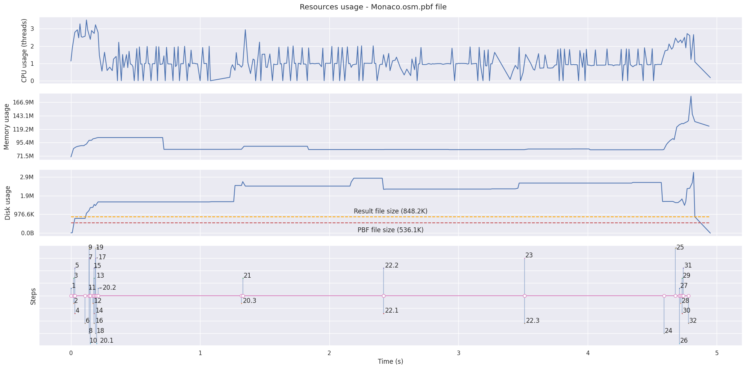
Task: Click step label 20.2
Action: (109, 288)
